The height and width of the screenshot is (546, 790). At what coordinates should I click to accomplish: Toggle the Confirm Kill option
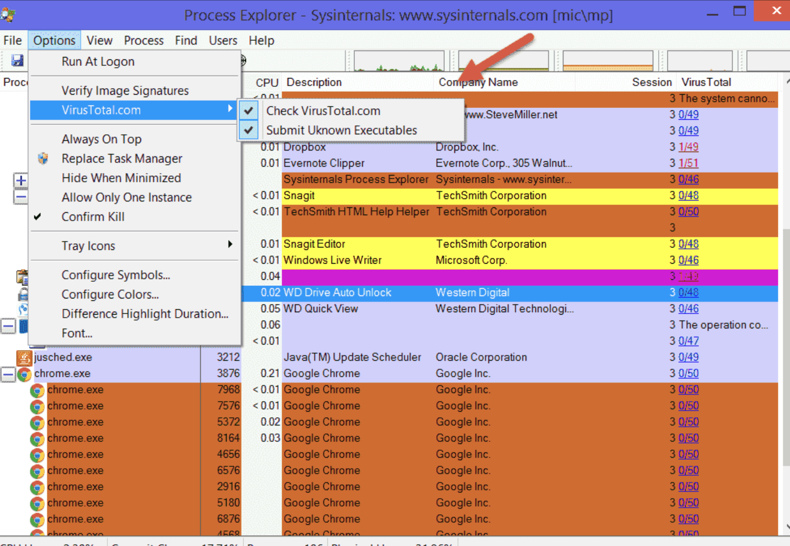[x=135, y=217]
